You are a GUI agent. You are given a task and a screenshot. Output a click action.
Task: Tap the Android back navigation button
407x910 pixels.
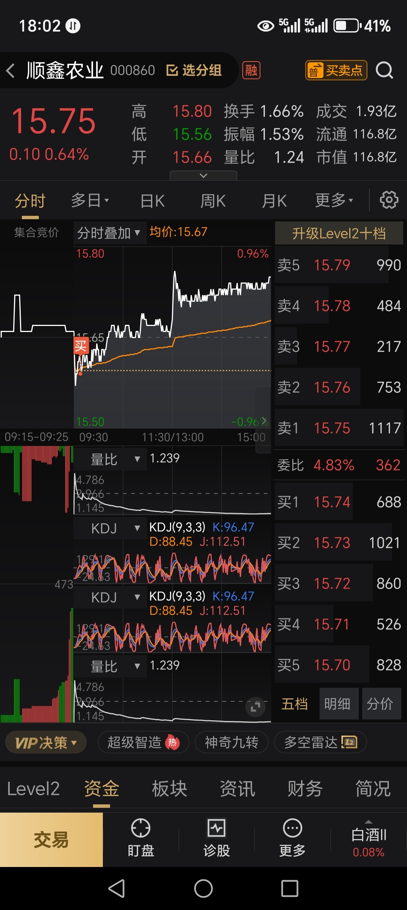tap(117, 888)
